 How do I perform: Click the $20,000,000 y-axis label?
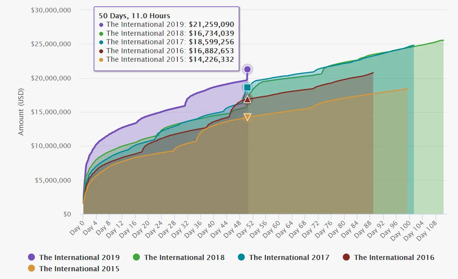51,78
